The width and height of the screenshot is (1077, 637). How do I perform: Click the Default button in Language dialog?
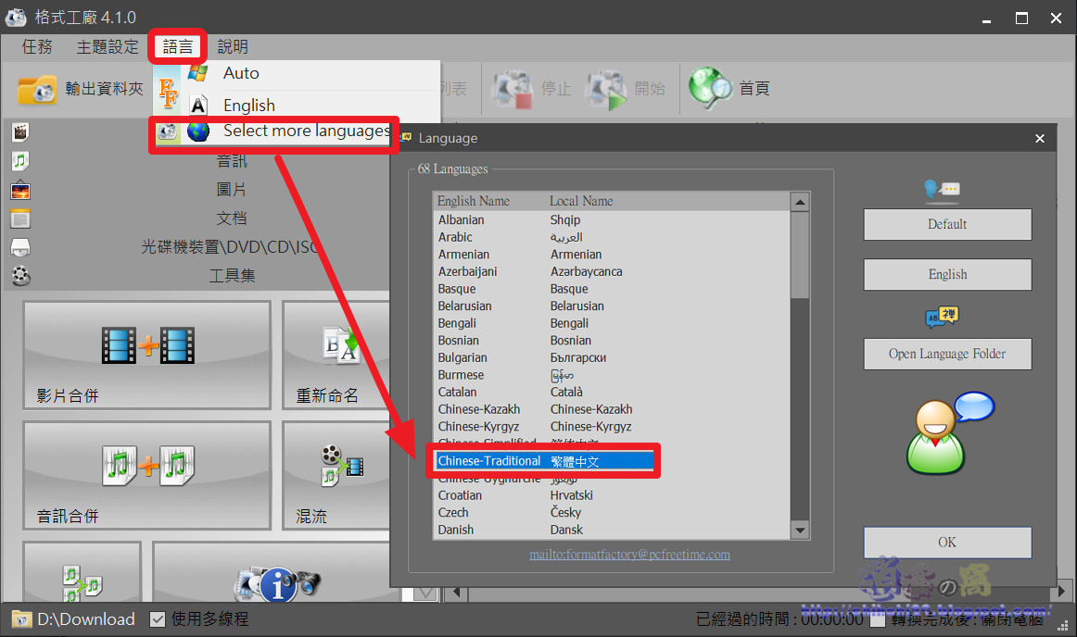click(947, 224)
